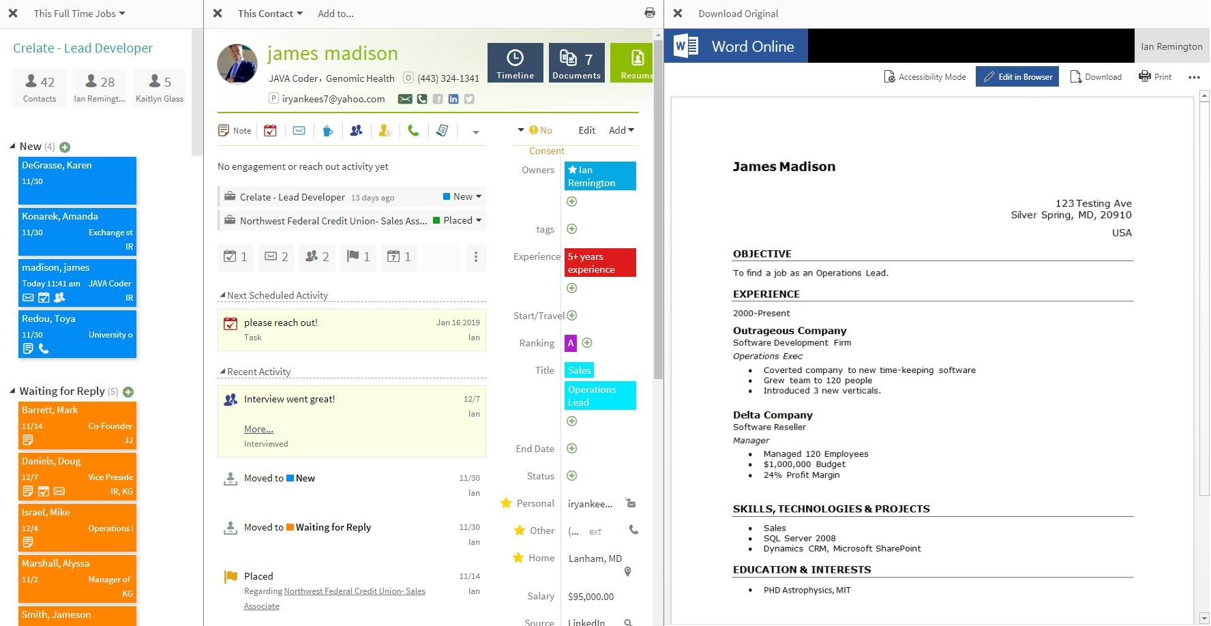Toggle the star next to Personal email
The image size is (1211, 626).
point(506,503)
